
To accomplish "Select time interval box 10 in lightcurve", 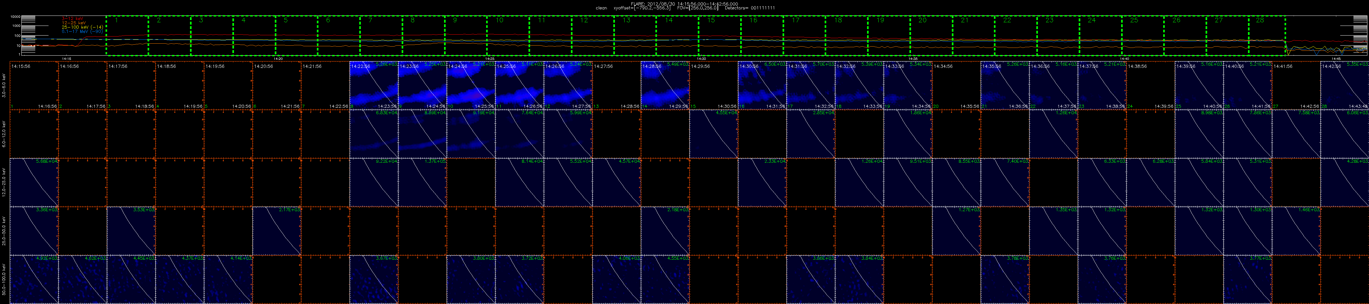I will [x=508, y=36].
